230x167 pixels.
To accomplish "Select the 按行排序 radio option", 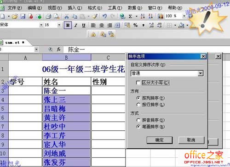I will coord(138,105).
